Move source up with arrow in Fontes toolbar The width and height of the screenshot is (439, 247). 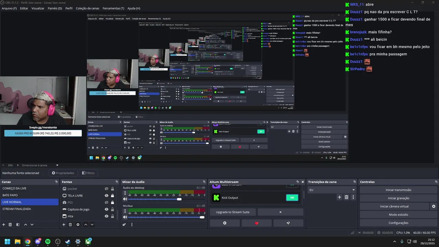[85, 225]
